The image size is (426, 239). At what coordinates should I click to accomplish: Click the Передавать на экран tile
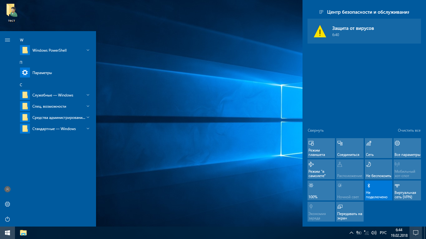tap(350, 212)
